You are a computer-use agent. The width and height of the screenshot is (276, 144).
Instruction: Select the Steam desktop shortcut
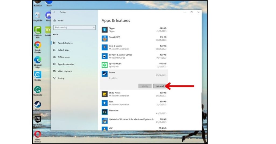[37, 106]
